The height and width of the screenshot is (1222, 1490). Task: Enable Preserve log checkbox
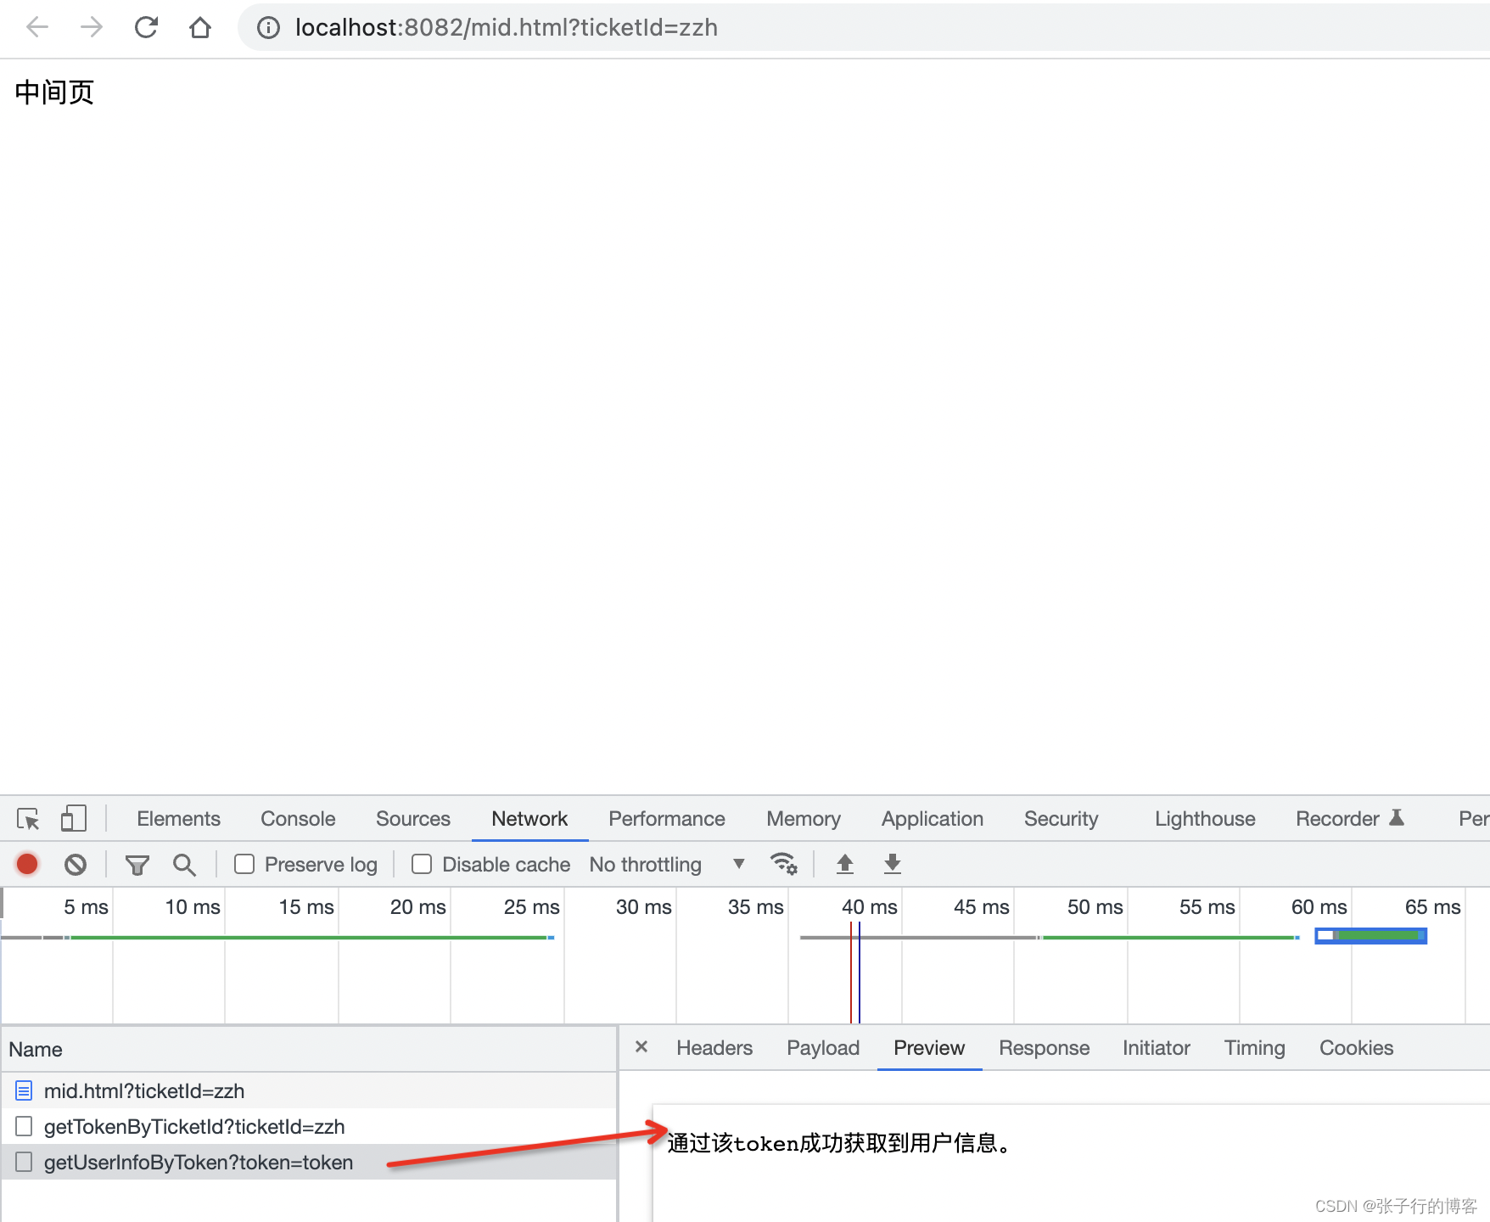[244, 864]
